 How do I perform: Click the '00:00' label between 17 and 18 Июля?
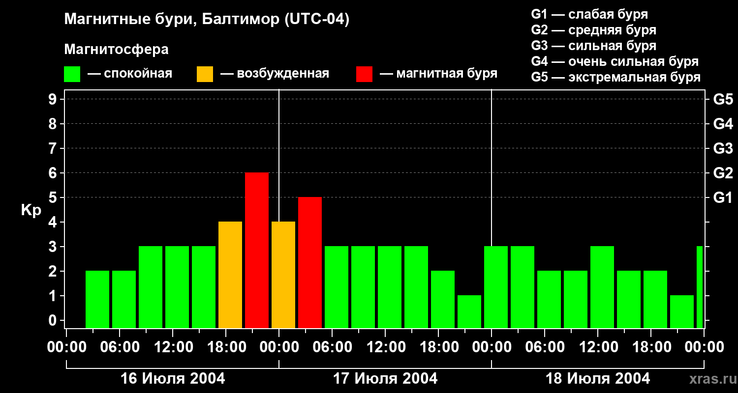point(492,347)
